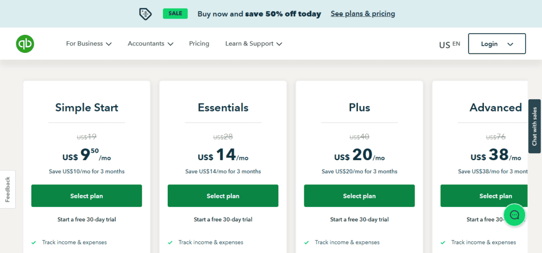Click checkmark beside Simple Start's Track income
This screenshot has height=253, width=542.
tap(33, 242)
